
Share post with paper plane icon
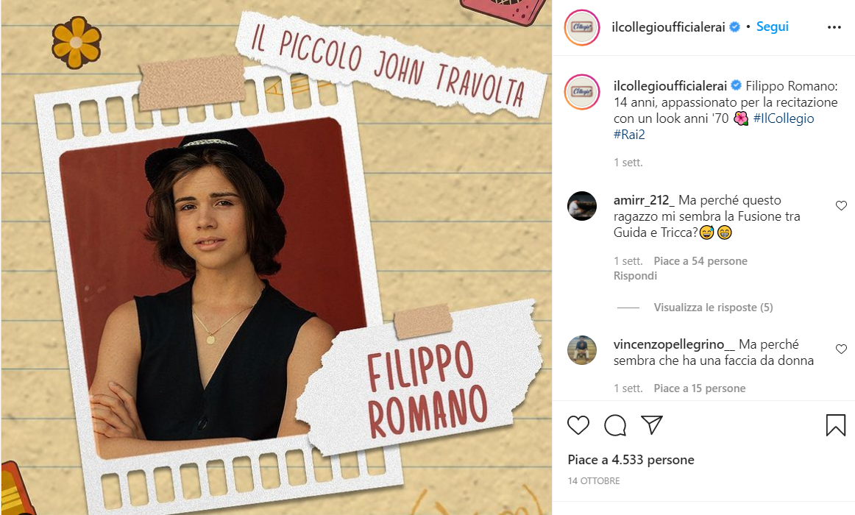click(652, 425)
